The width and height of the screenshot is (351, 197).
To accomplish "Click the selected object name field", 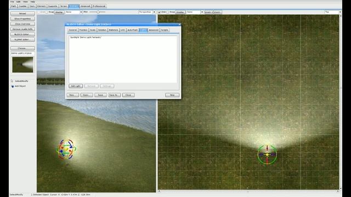I will point(22,54).
